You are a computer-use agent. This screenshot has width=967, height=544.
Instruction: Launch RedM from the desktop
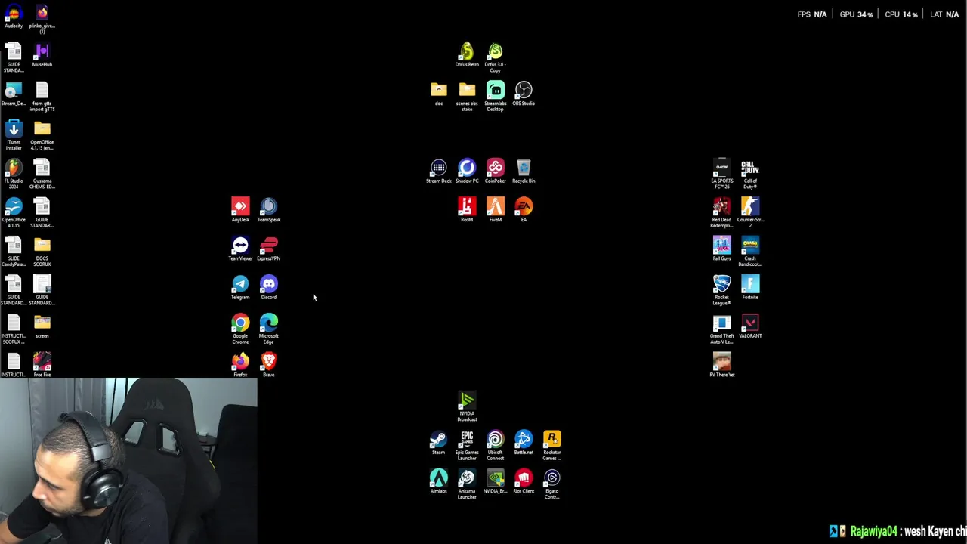pyautogui.click(x=467, y=210)
